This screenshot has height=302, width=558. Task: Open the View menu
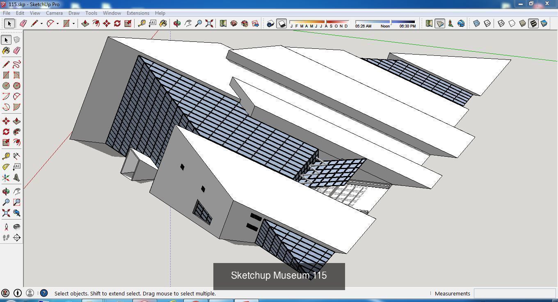coord(35,13)
